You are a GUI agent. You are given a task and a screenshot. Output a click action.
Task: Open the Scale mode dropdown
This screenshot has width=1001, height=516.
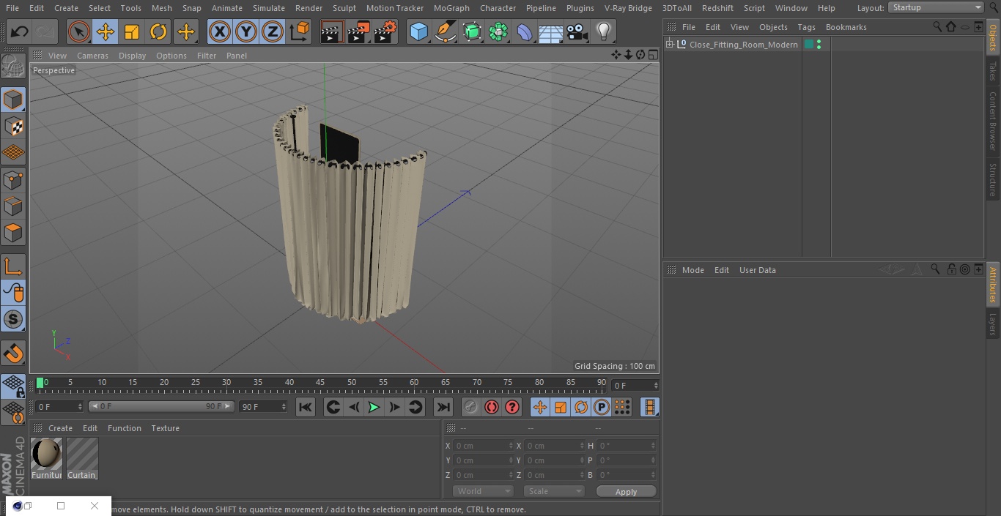click(x=553, y=491)
